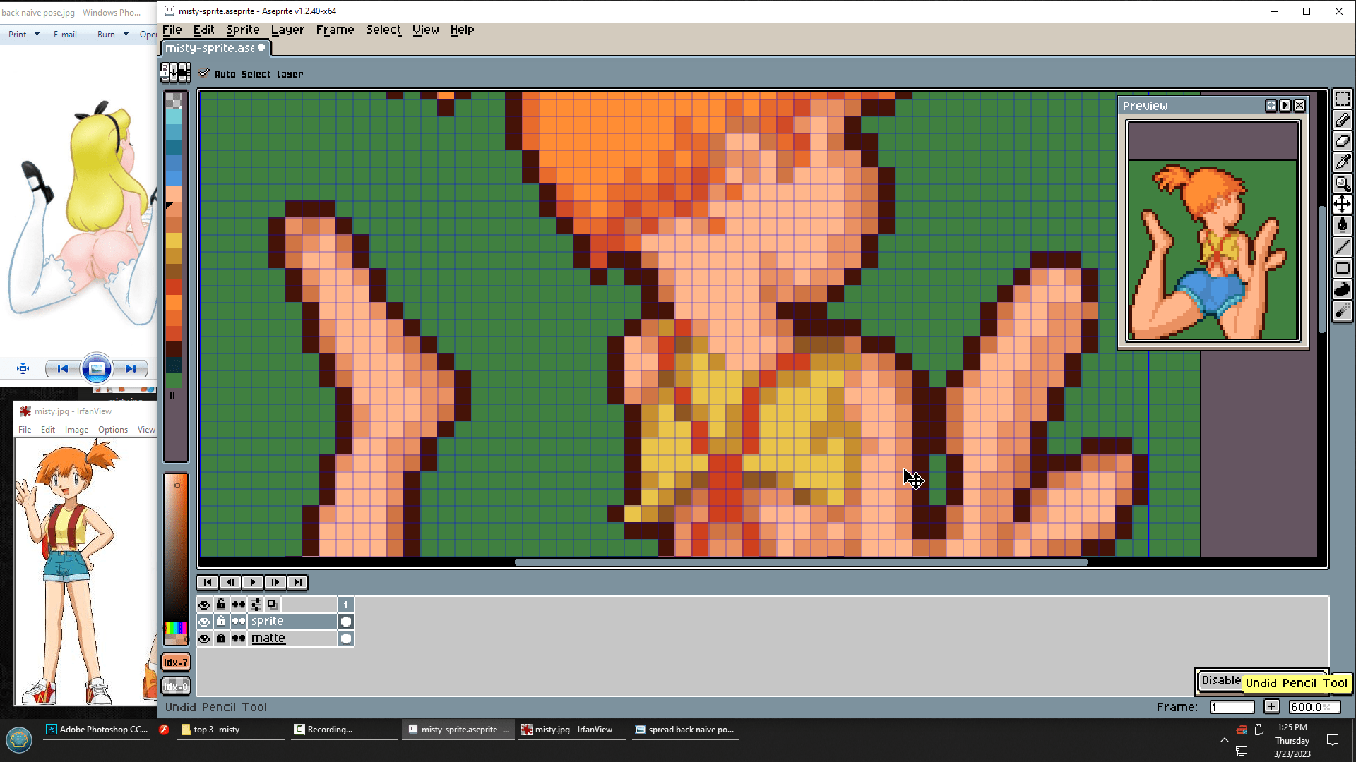Unlock the matte layer
This screenshot has height=762, width=1356.
pyautogui.click(x=221, y=639)
